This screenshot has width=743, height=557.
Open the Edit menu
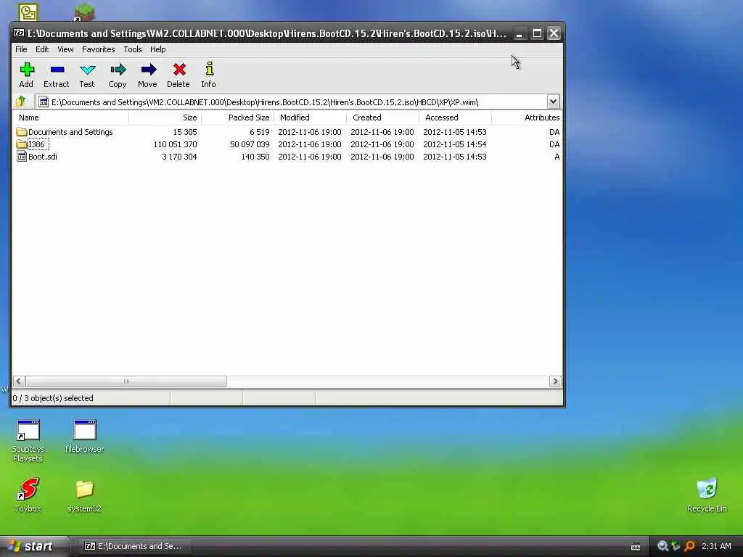pos(42,49)
